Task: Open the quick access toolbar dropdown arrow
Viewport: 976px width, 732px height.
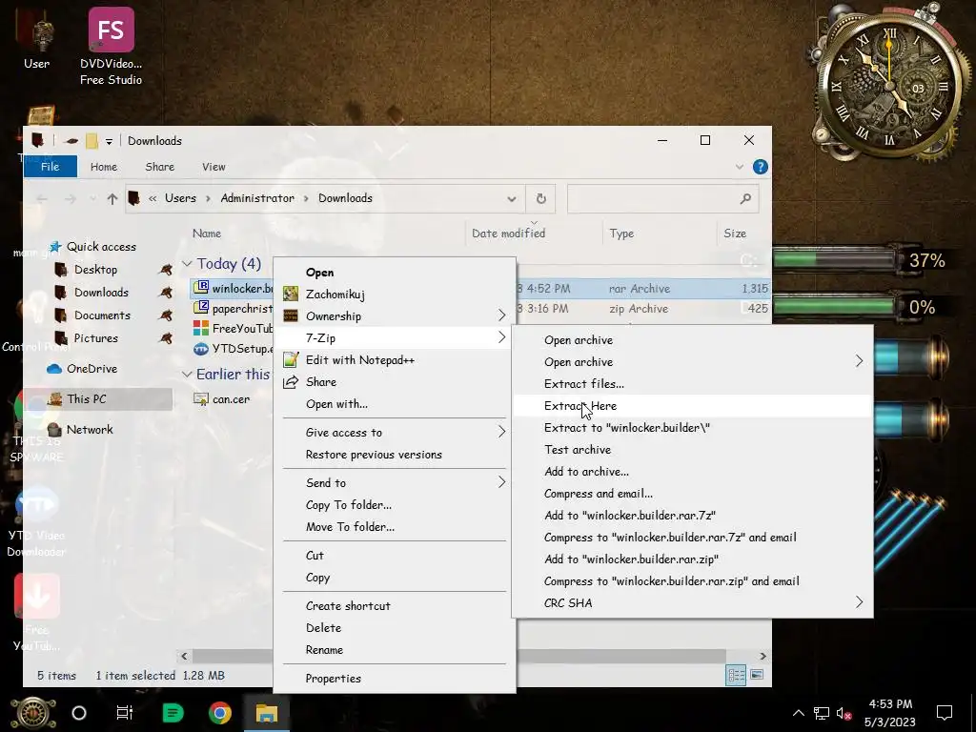Action: 109,141
